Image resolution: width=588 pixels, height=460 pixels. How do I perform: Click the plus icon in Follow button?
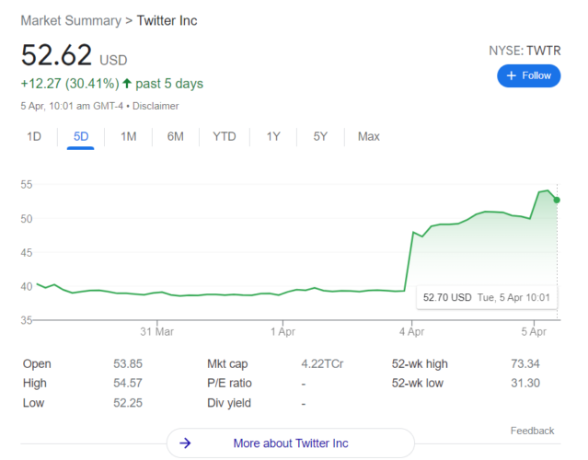click(511, 75)
